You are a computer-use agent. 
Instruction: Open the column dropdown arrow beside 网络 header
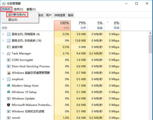107,22
